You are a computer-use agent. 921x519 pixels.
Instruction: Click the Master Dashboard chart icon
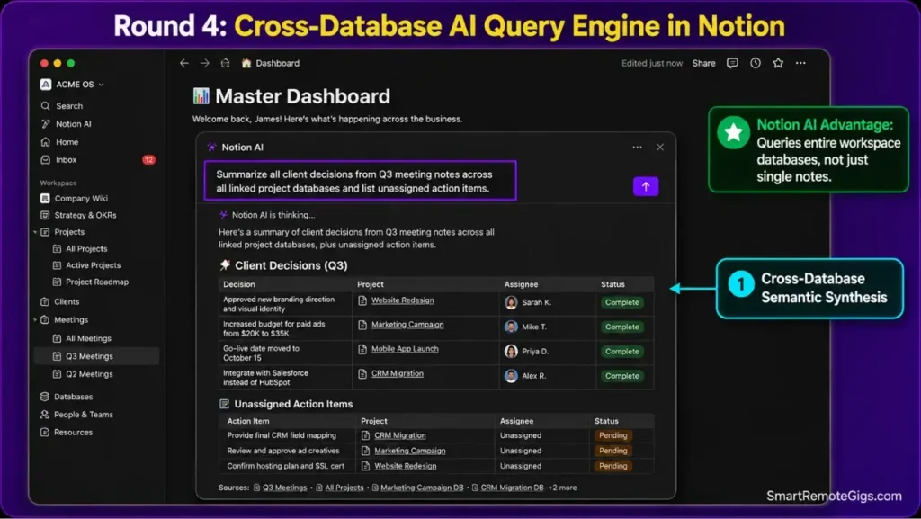[x=201, y=95]
